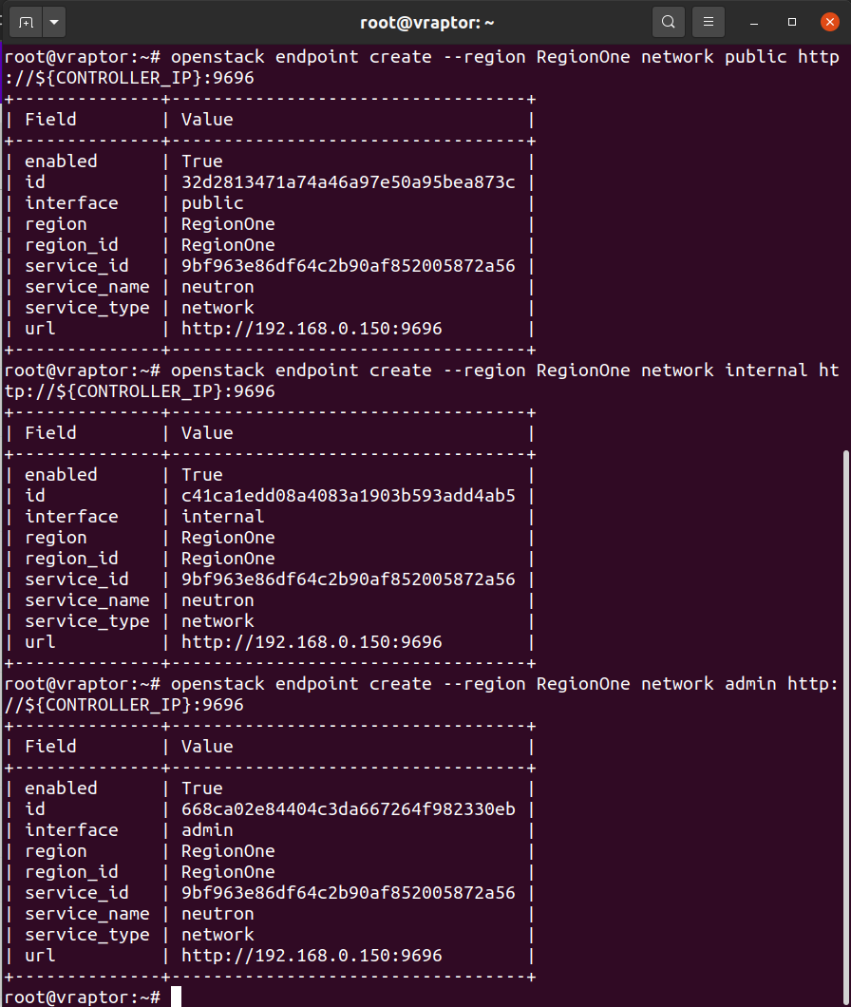Open a new terminal tab

(26, 23)
